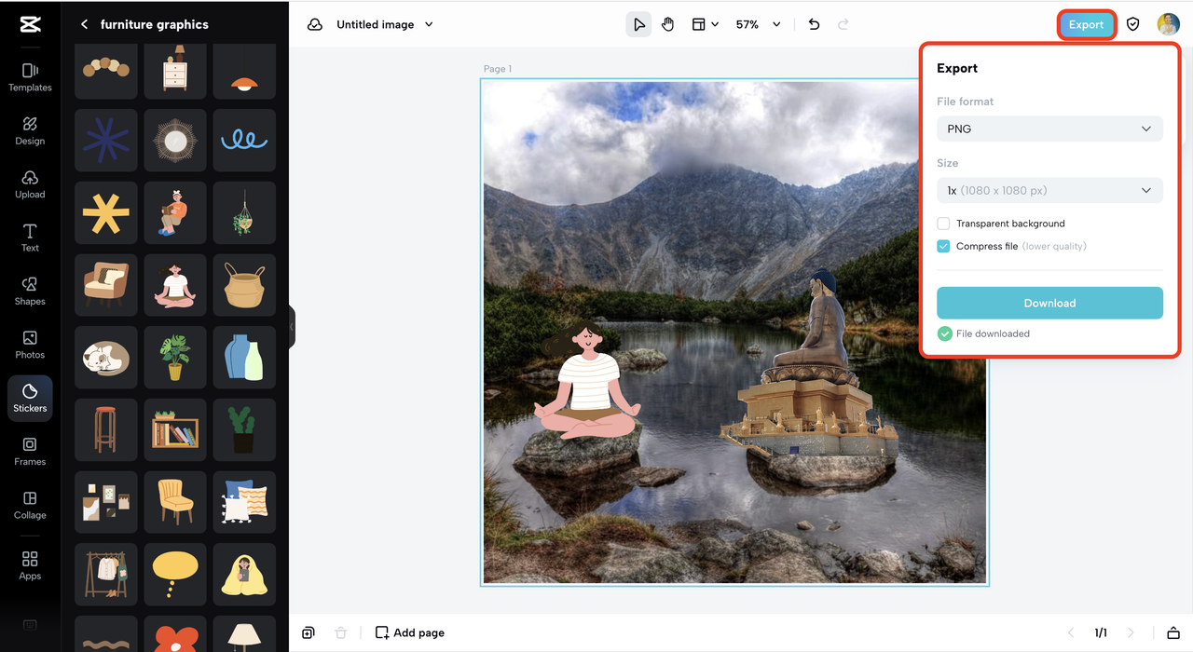This screenshot has height=652, width=1193.
Task: Open the page thumbnails tray icon
Action: click(1173, 632)
